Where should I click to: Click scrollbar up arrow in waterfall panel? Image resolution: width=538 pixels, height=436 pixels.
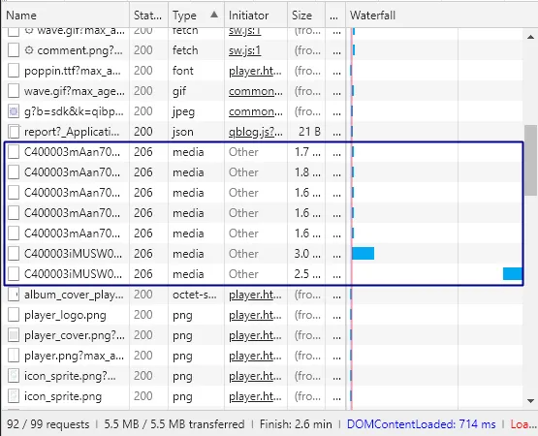(530, 37)
